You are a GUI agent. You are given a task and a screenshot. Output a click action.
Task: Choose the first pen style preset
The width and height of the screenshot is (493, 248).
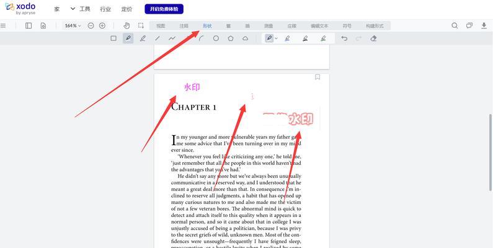[x=269, y=38]
